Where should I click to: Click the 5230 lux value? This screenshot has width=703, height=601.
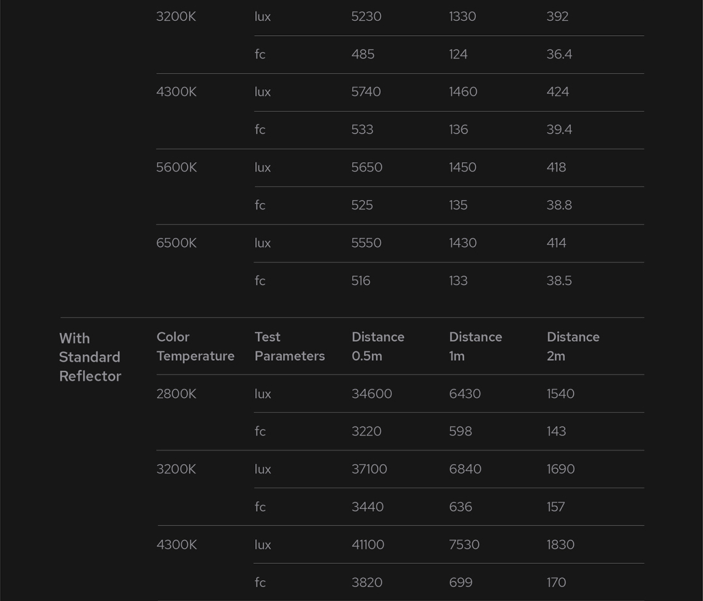366,16
